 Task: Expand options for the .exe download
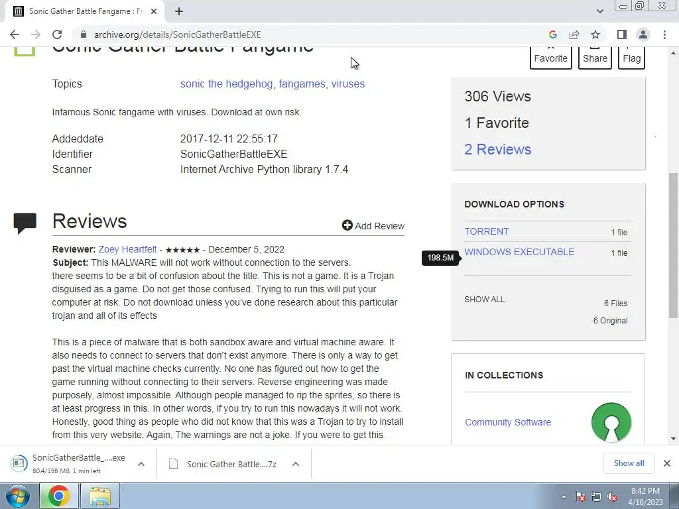pos(141,464)
